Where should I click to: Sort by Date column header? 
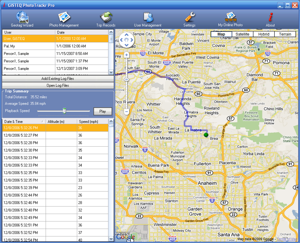[x=82, y=32]
